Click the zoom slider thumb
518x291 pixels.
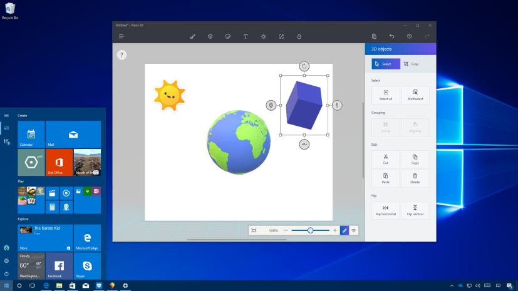310,230
